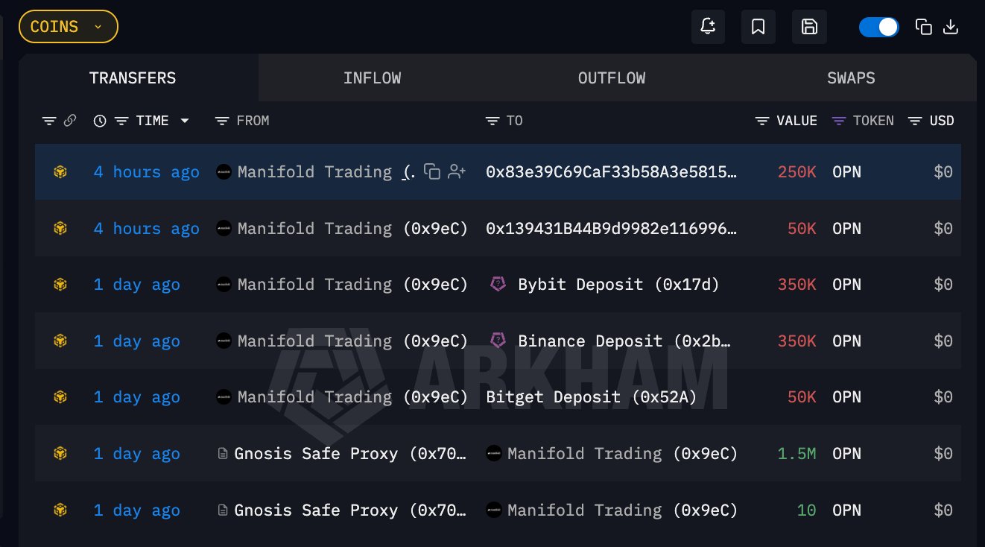
Task: Click the $0 amount on the 250K row
Action: click(943, 172)
